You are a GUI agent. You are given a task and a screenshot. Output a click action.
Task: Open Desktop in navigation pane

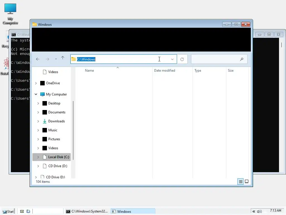click(x=54, y=103)
